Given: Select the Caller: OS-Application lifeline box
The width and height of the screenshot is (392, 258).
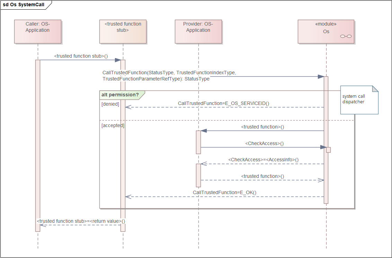Looking at the screenshot, I should [37, 32].
